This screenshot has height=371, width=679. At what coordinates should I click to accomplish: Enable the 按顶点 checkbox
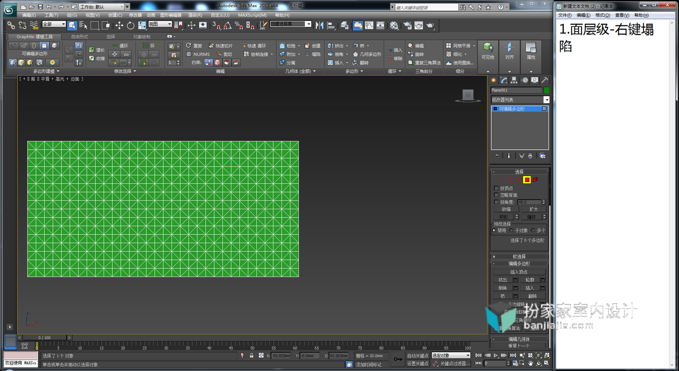tap(496, 188)
